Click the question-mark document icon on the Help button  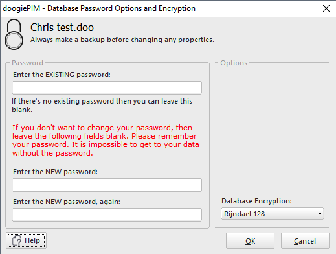pyautogui.click(x=17, y=240)
